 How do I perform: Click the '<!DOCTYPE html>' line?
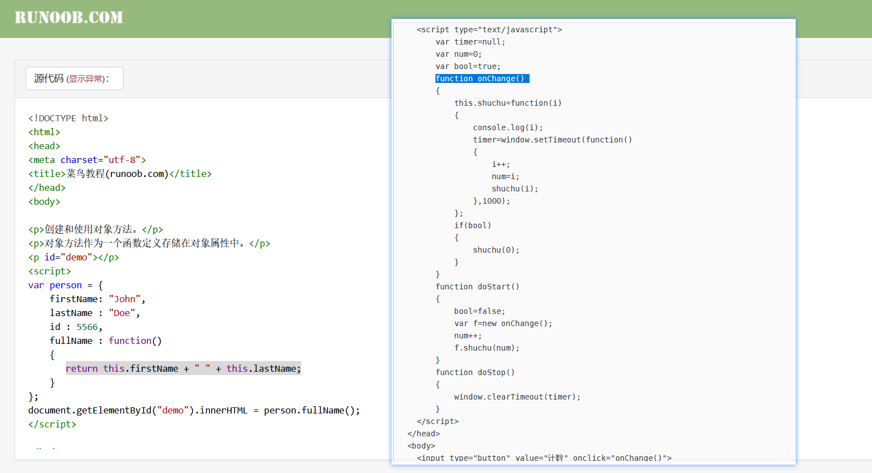tap(68, 118)
